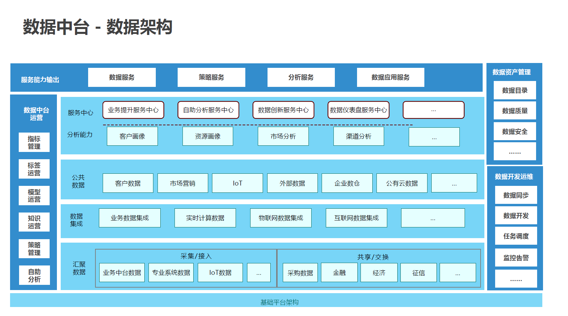Select 任务调度 under 数据开发运维

[x=516, y=236]
